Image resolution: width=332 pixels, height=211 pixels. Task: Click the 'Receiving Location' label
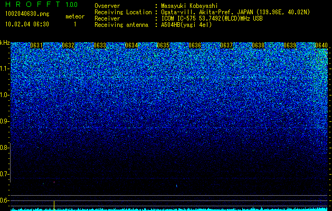pos(123,12)
